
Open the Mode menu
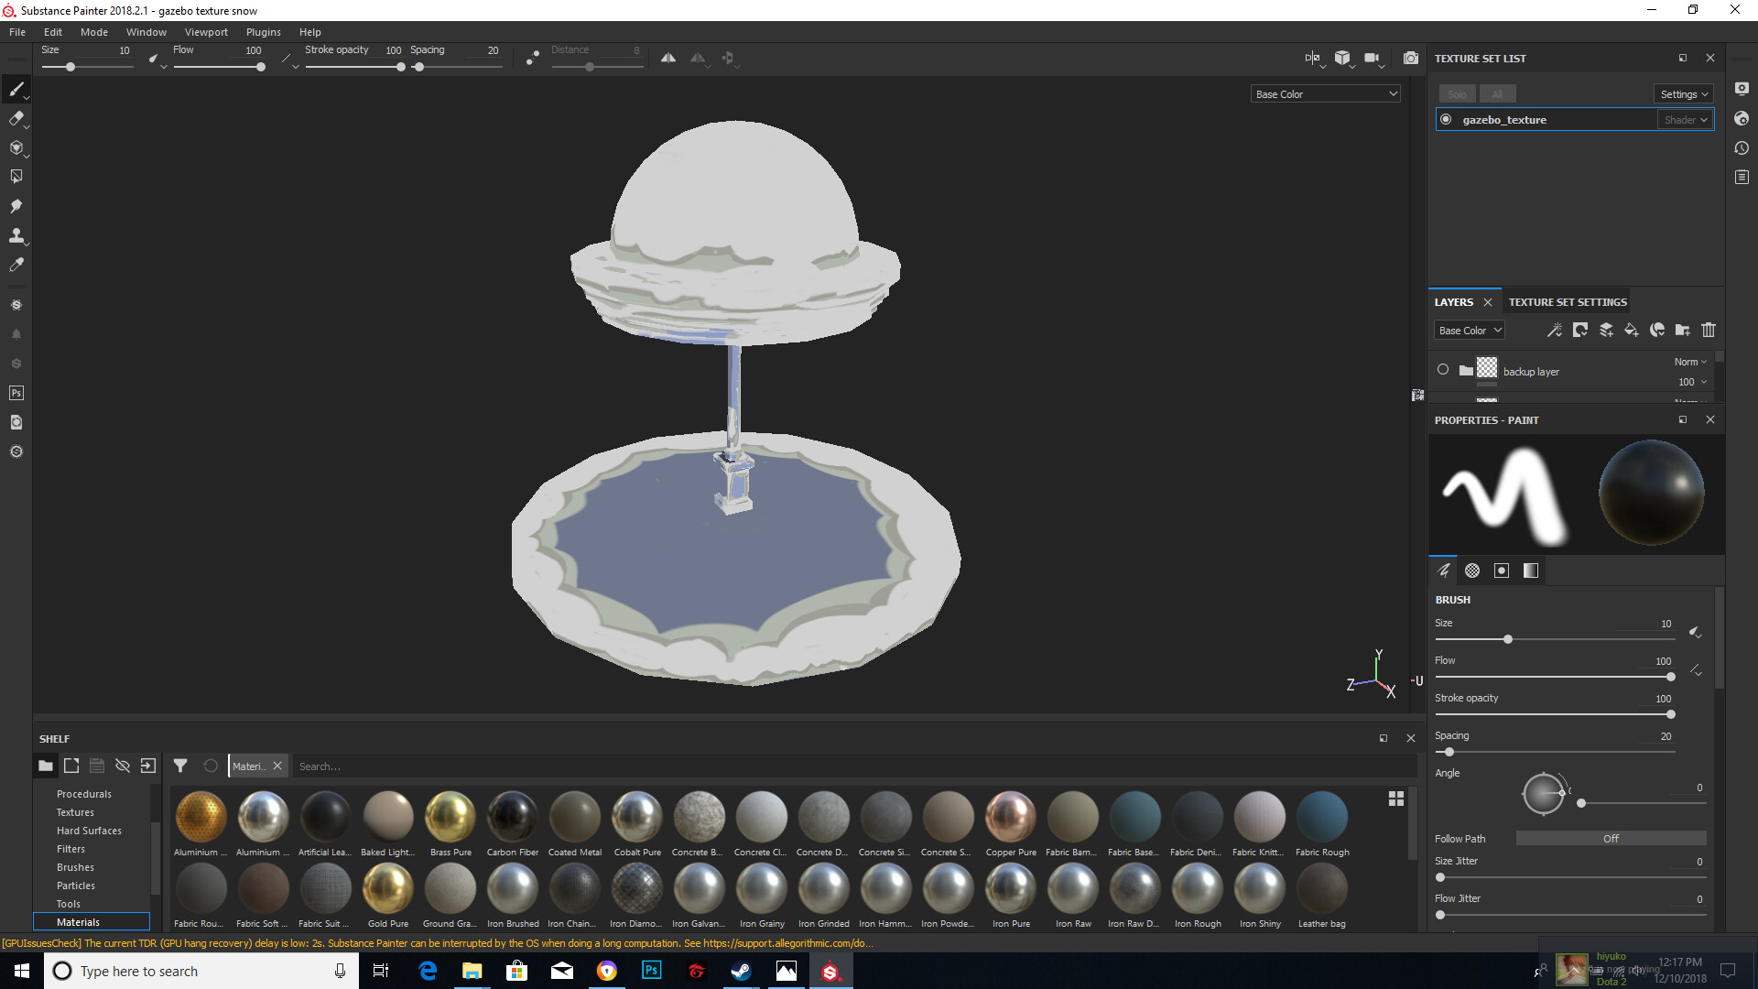(x=94, y=31)
